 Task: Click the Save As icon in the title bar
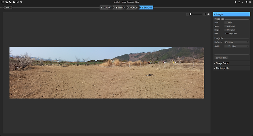point(21,2)
